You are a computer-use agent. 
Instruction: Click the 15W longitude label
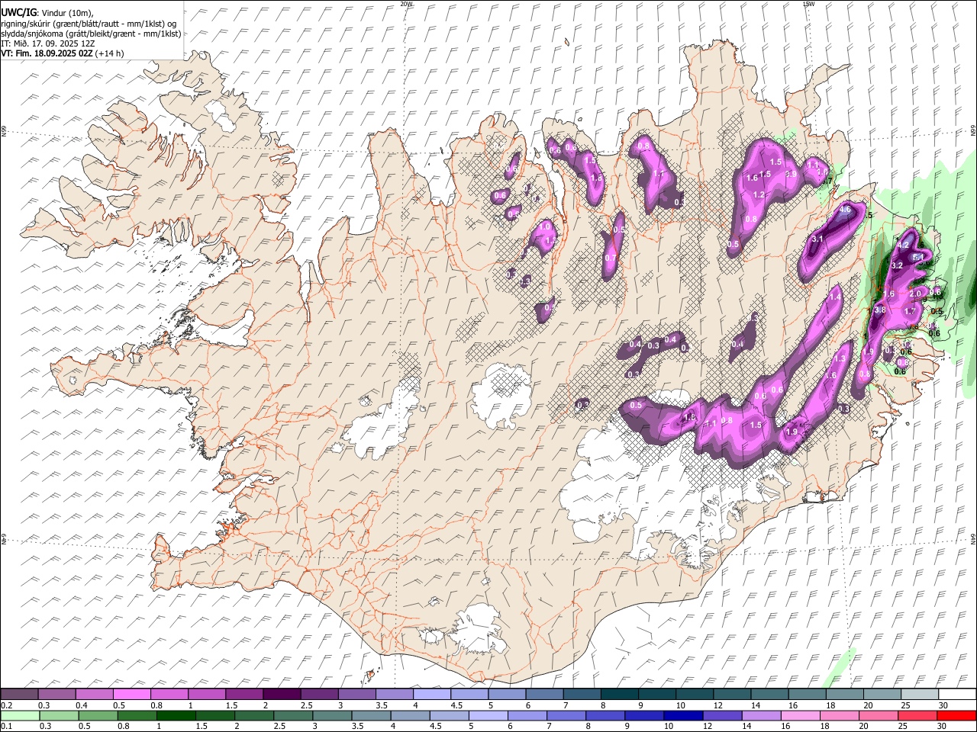coord(809,4)
